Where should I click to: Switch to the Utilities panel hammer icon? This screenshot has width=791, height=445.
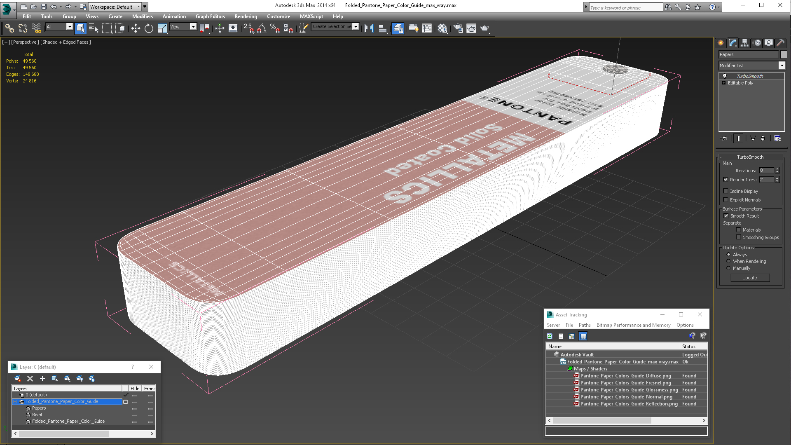tap(780, 43)
